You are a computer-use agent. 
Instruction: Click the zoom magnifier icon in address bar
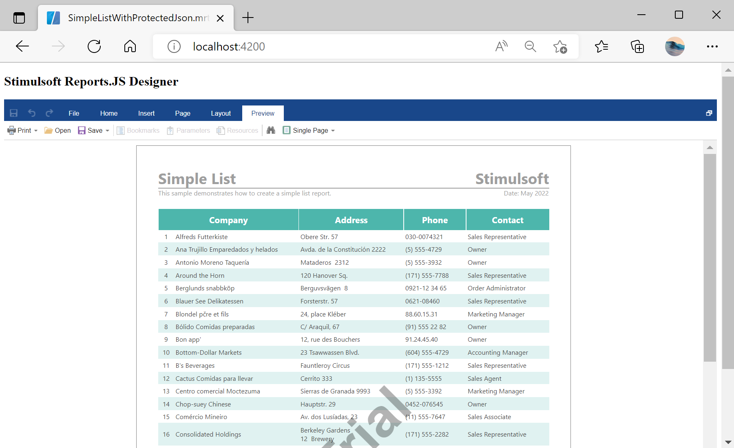pyautogui.click(x=530, y=46)
